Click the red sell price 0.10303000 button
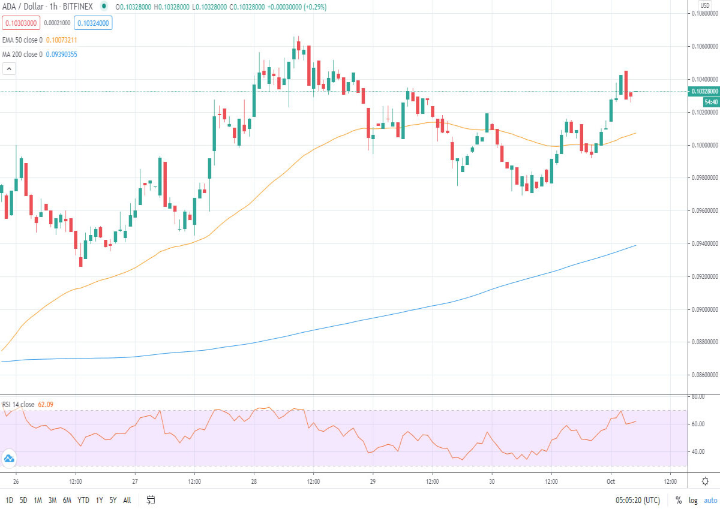This screenshot has height=509, width=720. click(20, 23)
